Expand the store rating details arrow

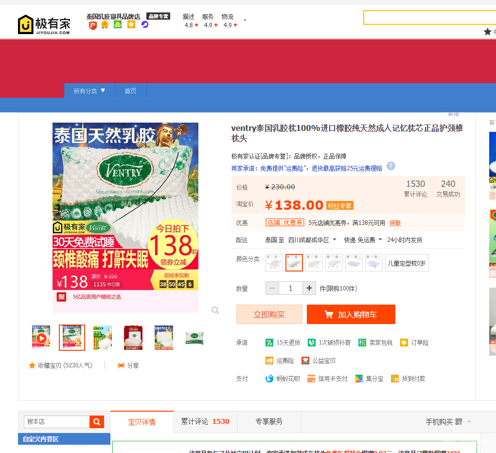tap(245, 20)
